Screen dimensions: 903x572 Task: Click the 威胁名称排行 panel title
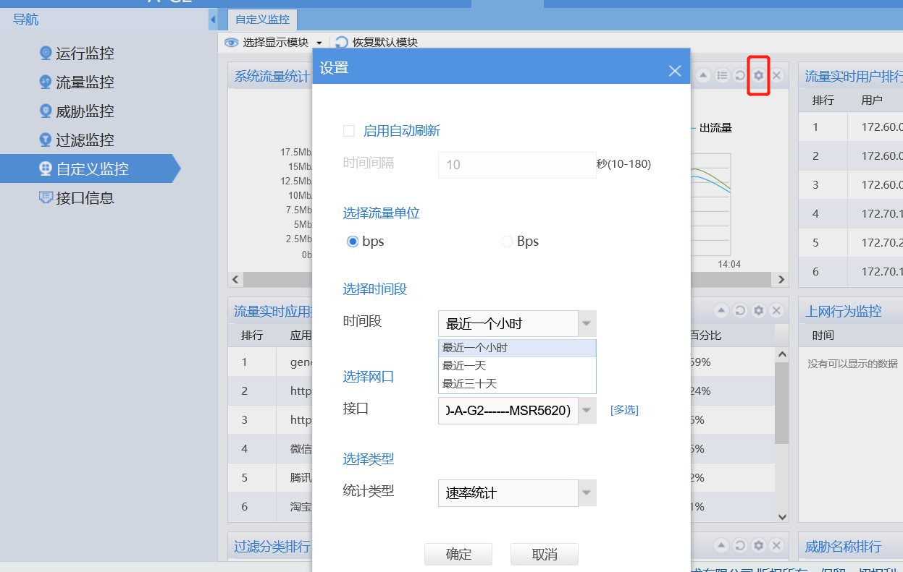844,547
